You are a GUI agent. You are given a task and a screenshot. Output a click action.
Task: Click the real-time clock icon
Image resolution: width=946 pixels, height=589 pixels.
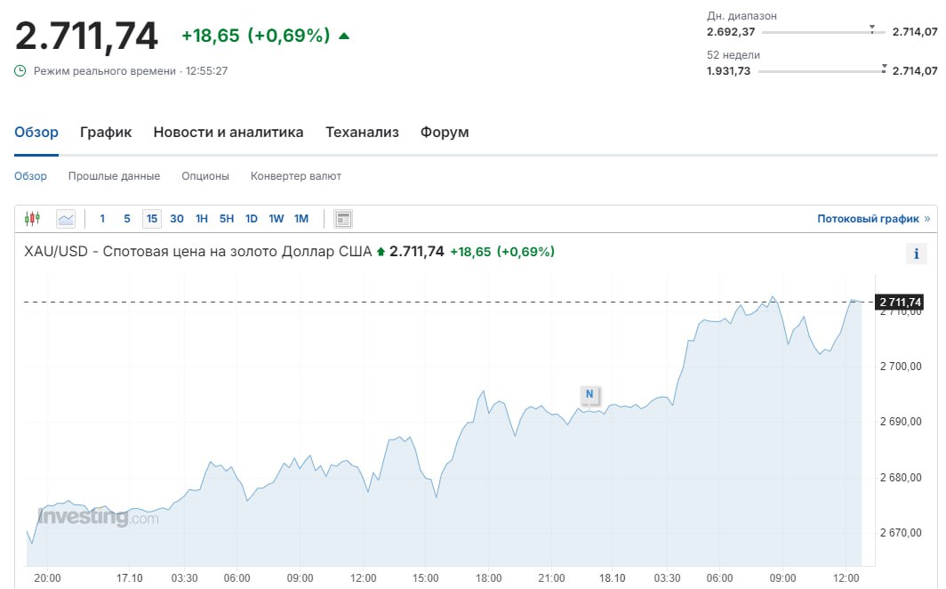pos(20,70)
